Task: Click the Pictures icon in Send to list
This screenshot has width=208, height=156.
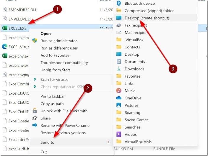Action: coord(119,105)
